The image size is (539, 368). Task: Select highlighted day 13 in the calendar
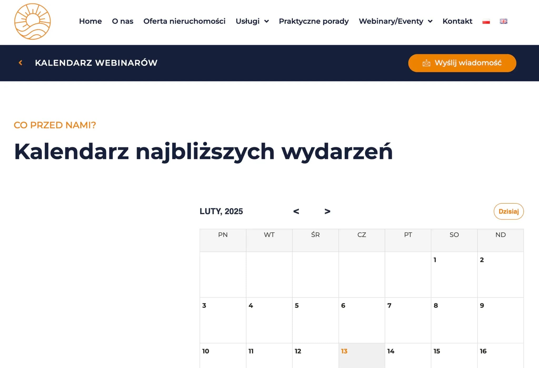(362, 355)
